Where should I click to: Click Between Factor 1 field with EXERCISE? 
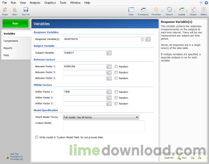tap(84, 66)
